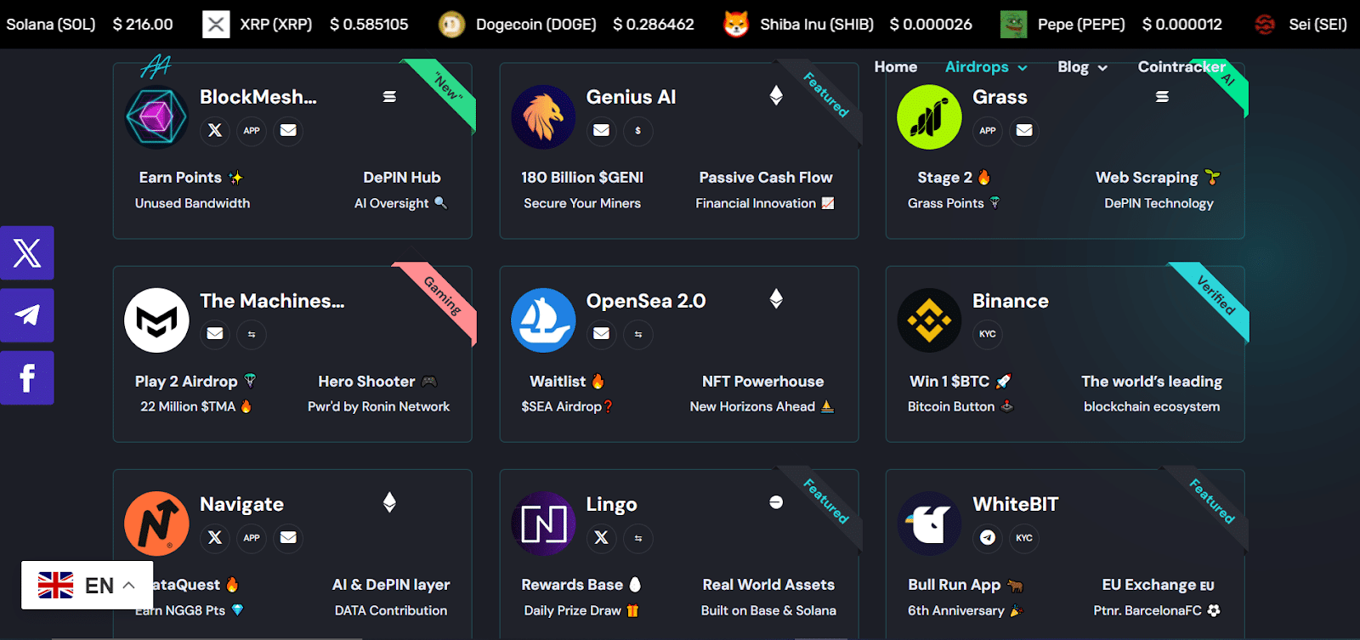This screenshot has height=640, width=1360.
Task: Click the Lingo swap arrows icon
Action: pyautogui.click(x=637, y=537)
